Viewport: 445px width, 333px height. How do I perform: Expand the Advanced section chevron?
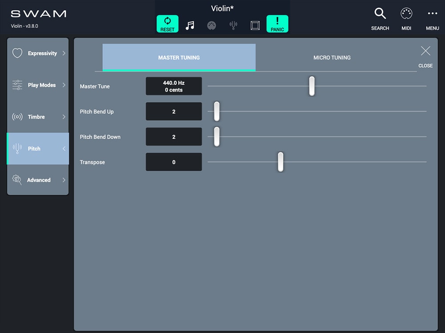click(x=64, y=180)
